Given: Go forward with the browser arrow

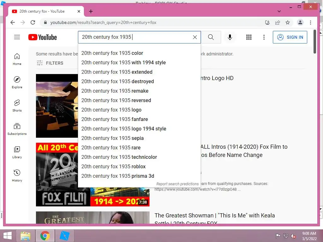Looking at the screenshot, I should pyautogui.click(x=23, y=22).
